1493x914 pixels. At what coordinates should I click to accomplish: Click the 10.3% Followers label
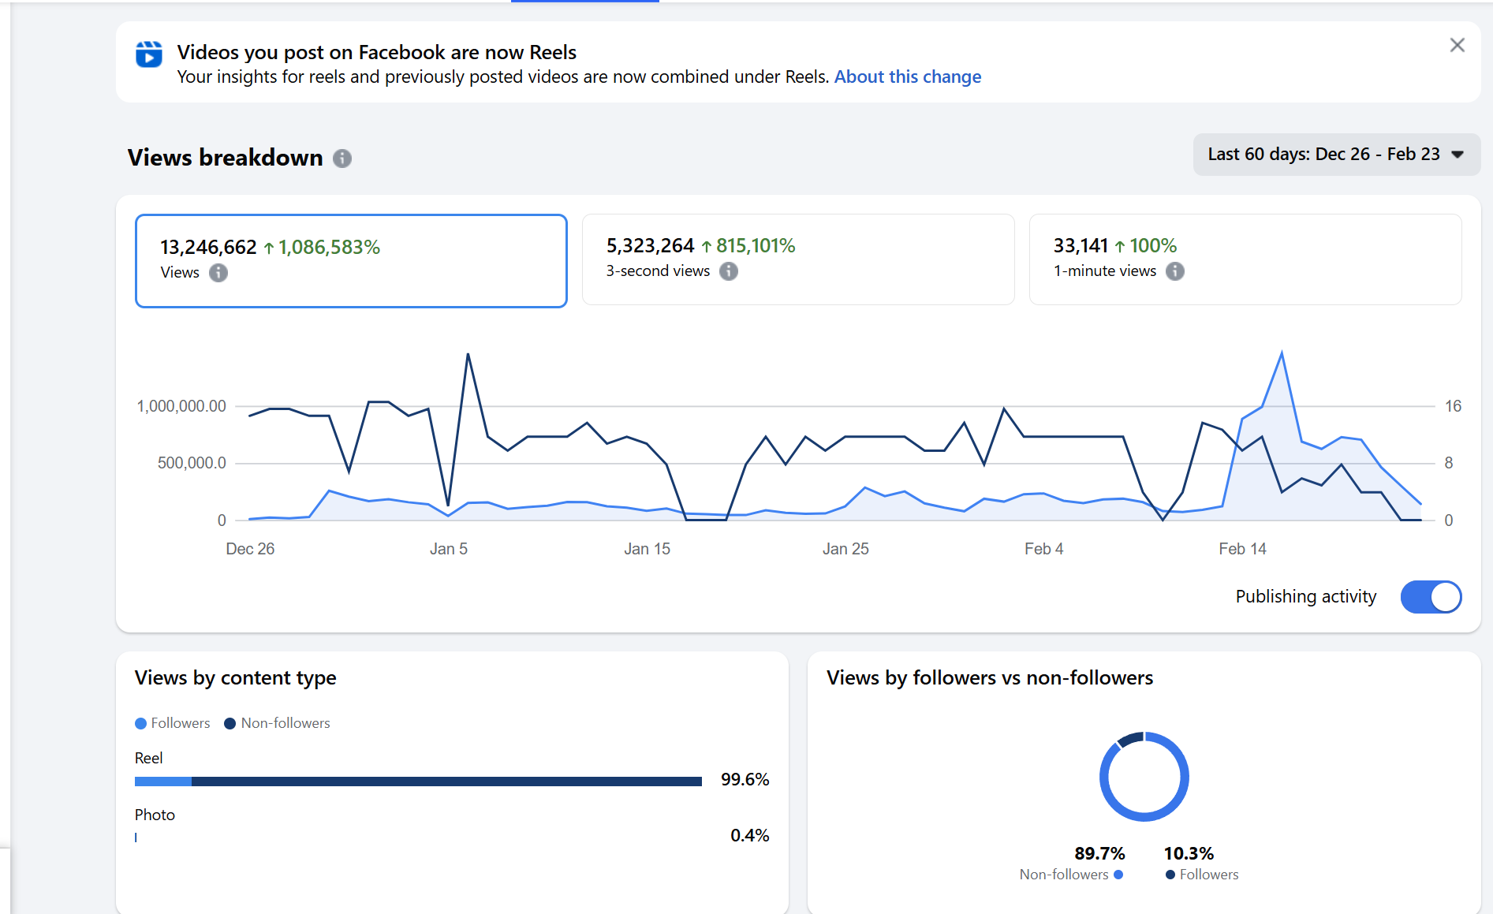click(1189, 853)
